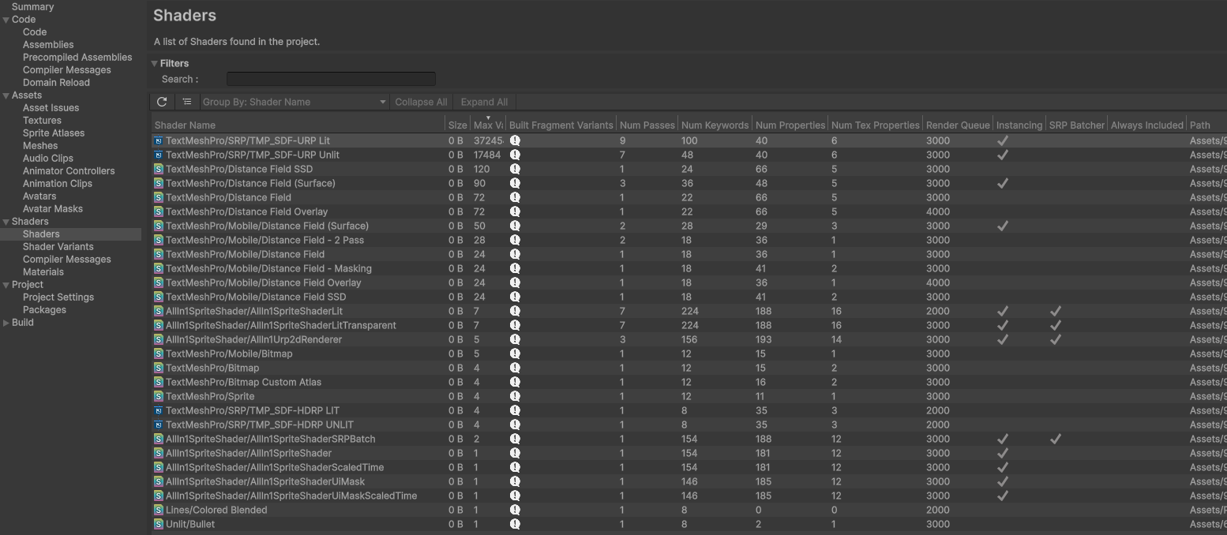The height and width of the screenshot is (535, 1227).
Task: Click Instancing checkmark for Mobile/Distance Field (Surface)
Action: pyautogui.click(x=1003, y=226)
